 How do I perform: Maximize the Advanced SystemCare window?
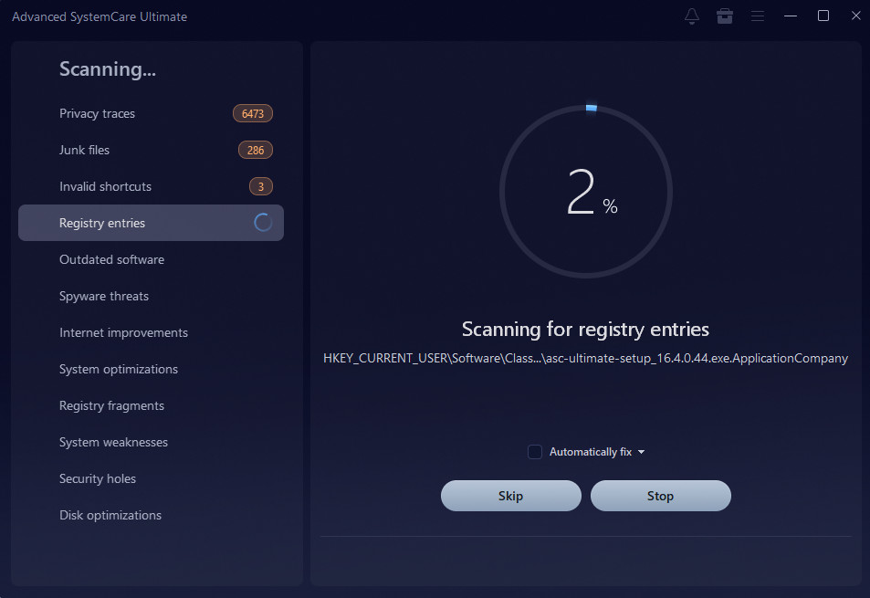[x=823, y=16]
